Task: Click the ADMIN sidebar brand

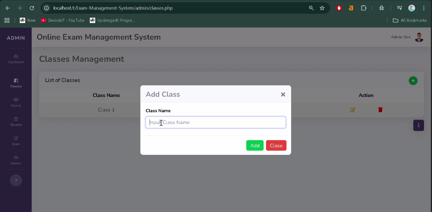Action: tap(16, 38)
